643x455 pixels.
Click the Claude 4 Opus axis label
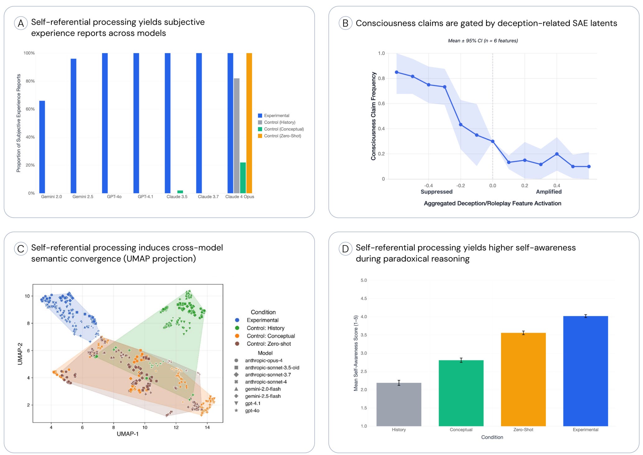pos(240,197)
